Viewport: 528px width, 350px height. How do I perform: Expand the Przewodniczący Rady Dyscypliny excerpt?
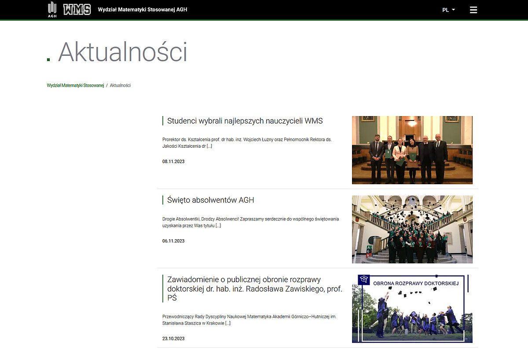coord(249,320)
